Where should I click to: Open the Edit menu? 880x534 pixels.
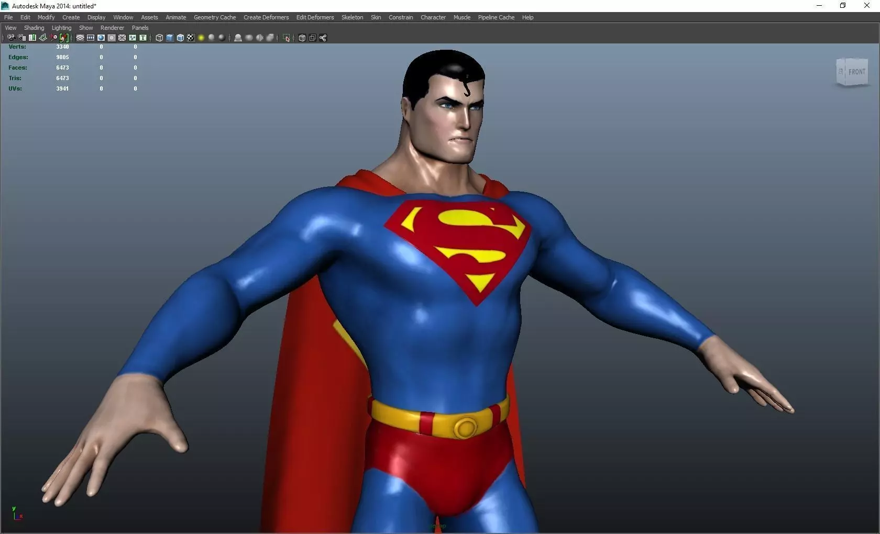(x=25, y=17)
